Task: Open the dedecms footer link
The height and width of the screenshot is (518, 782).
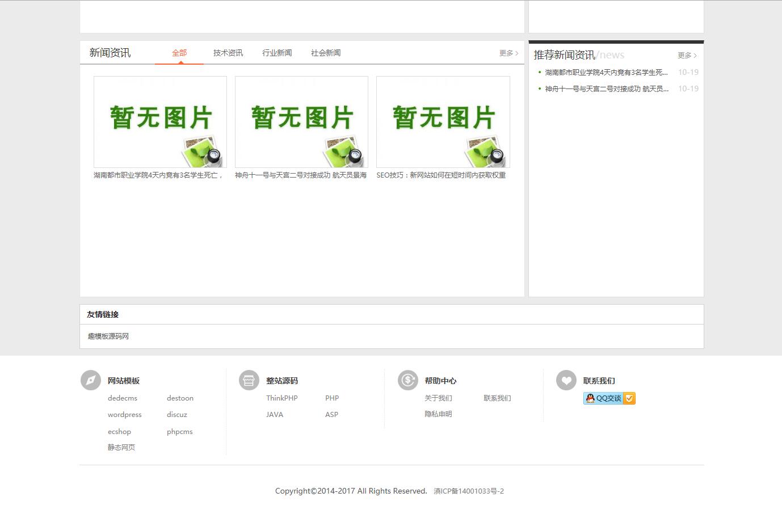Action: tap(123, 398)
